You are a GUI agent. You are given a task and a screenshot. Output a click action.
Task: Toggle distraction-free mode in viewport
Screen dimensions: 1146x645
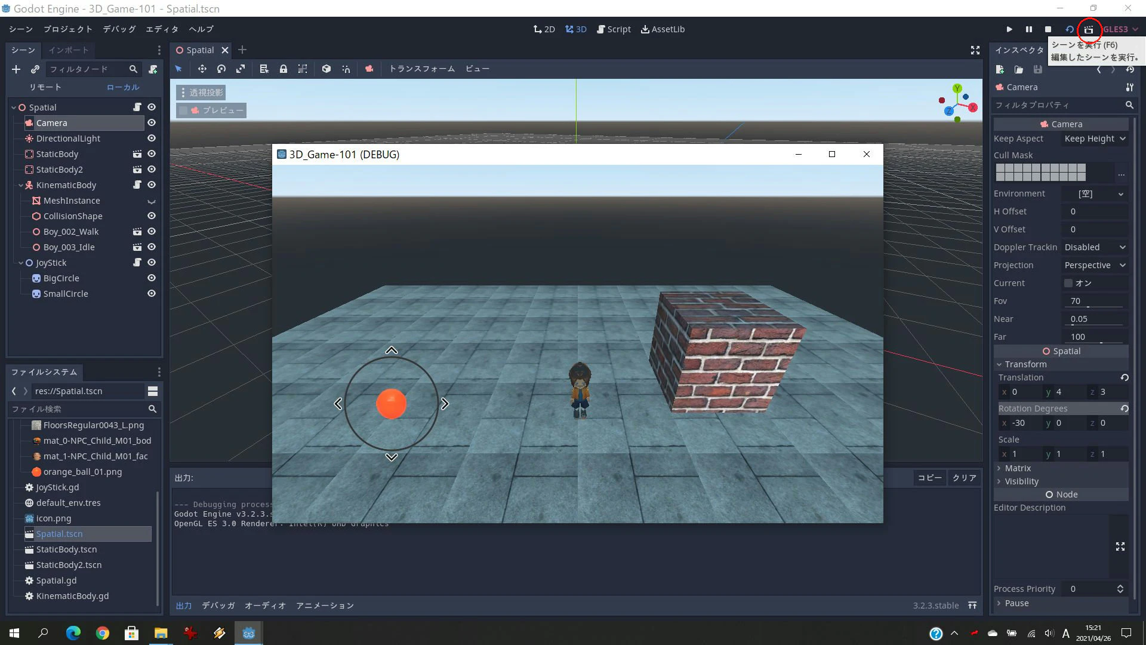tap(975, 50)
